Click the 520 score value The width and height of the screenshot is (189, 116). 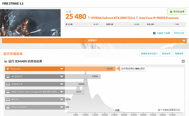pos(67,107)
